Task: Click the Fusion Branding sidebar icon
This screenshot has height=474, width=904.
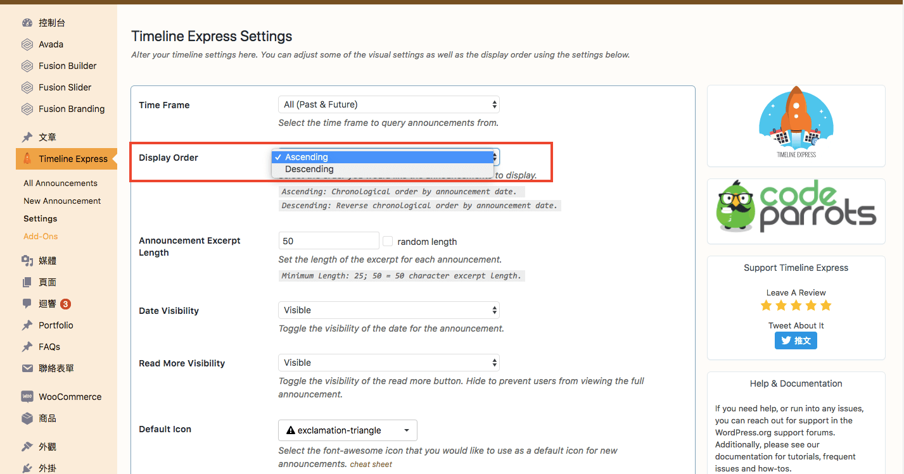Action: [27, 109]
